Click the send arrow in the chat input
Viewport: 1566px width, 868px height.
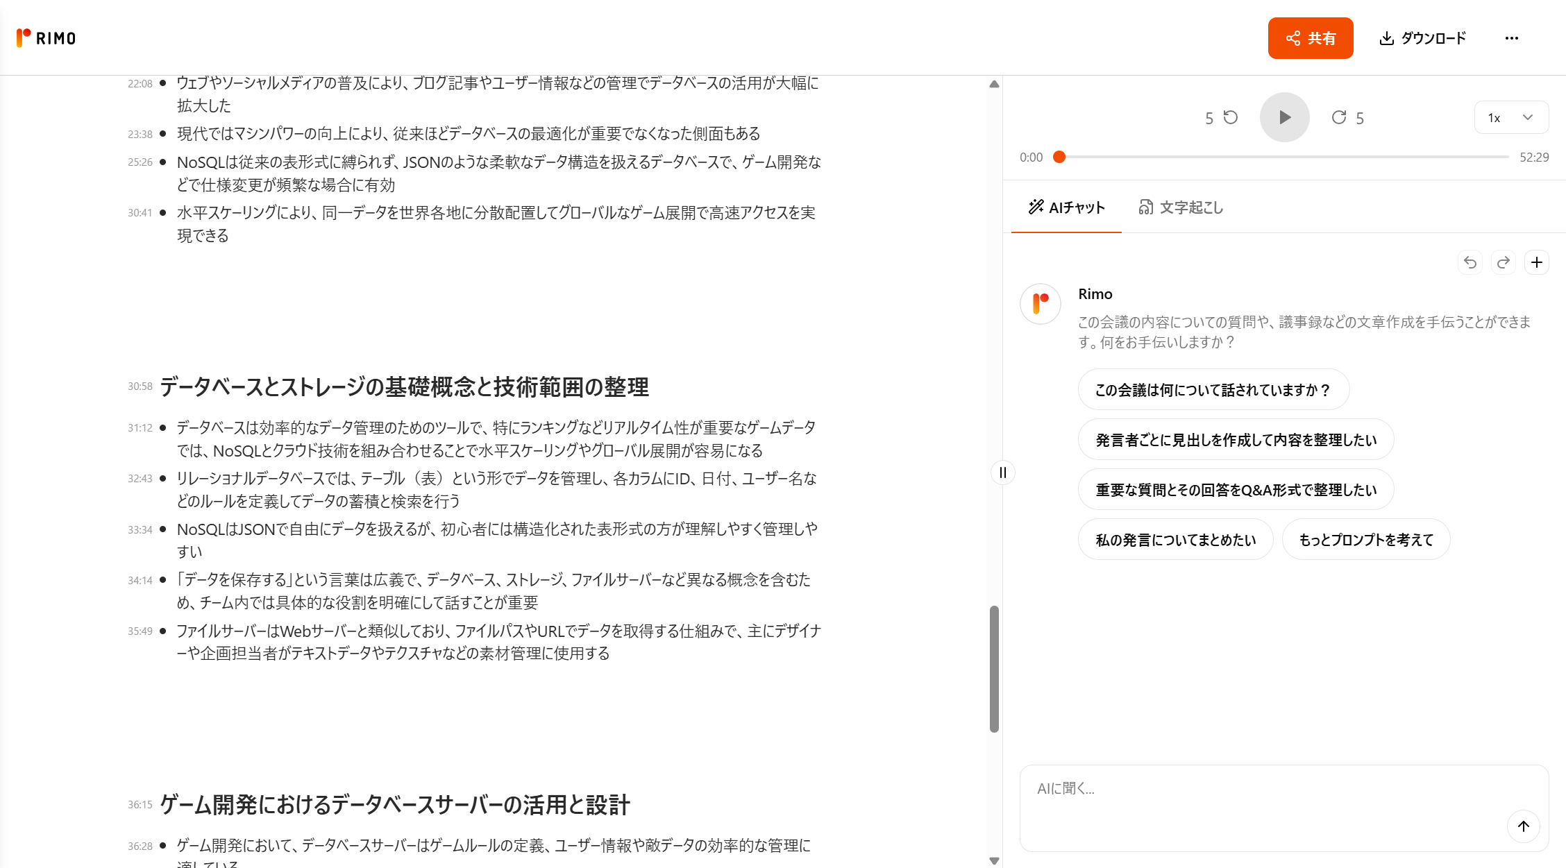click(1524, 826)
